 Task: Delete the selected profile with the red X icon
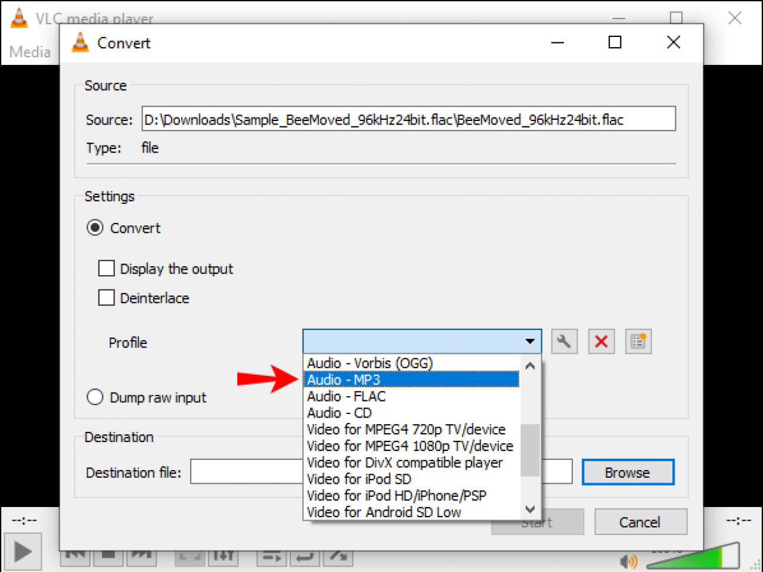pyautogui.click(x=601, y=341)
